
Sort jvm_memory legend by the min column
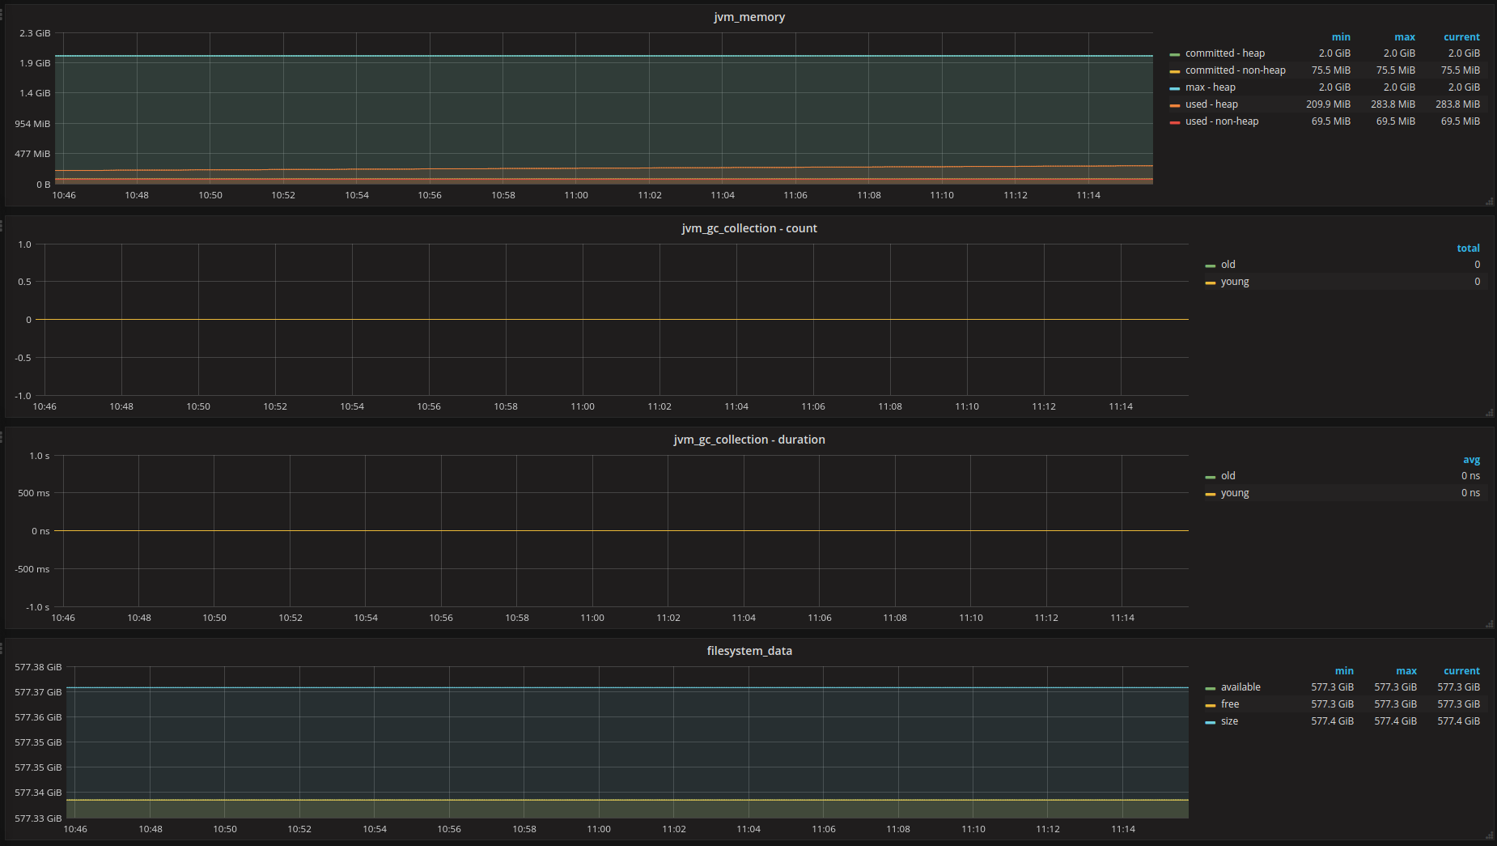click(x=1341, y=37)
